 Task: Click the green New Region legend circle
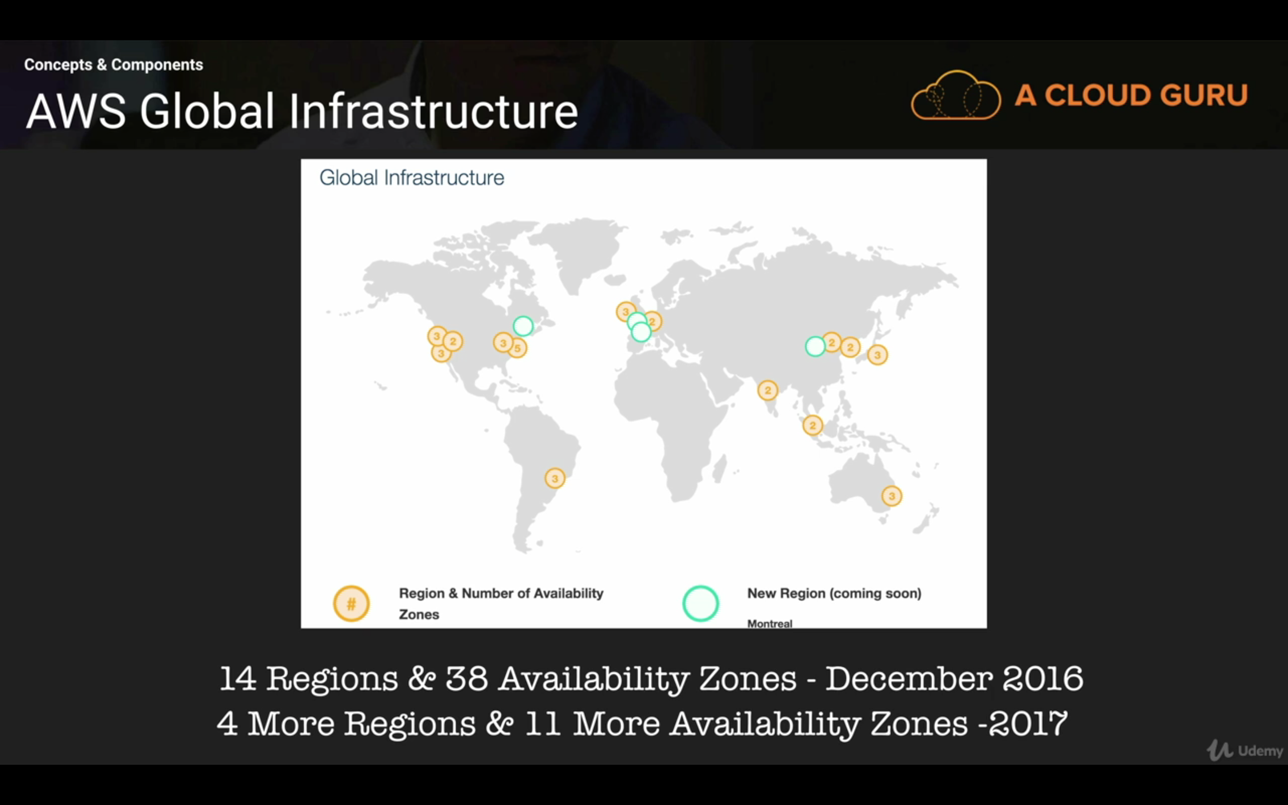[700, 603]
